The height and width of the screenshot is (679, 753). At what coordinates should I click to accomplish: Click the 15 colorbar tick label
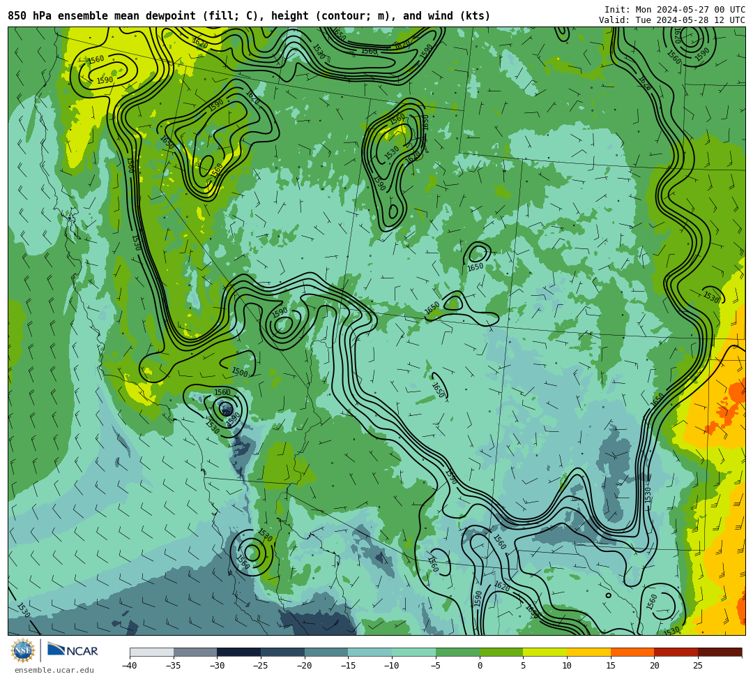pos(610,666)
